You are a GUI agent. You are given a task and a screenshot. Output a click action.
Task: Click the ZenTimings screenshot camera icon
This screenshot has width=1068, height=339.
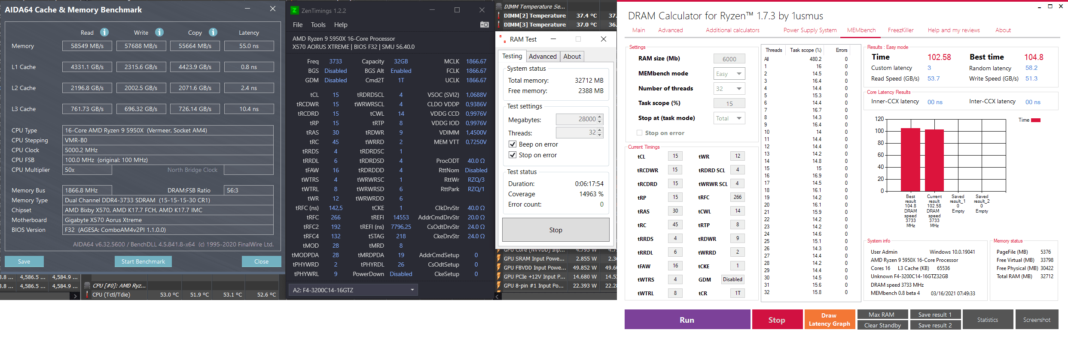click(x=485, y=24)
